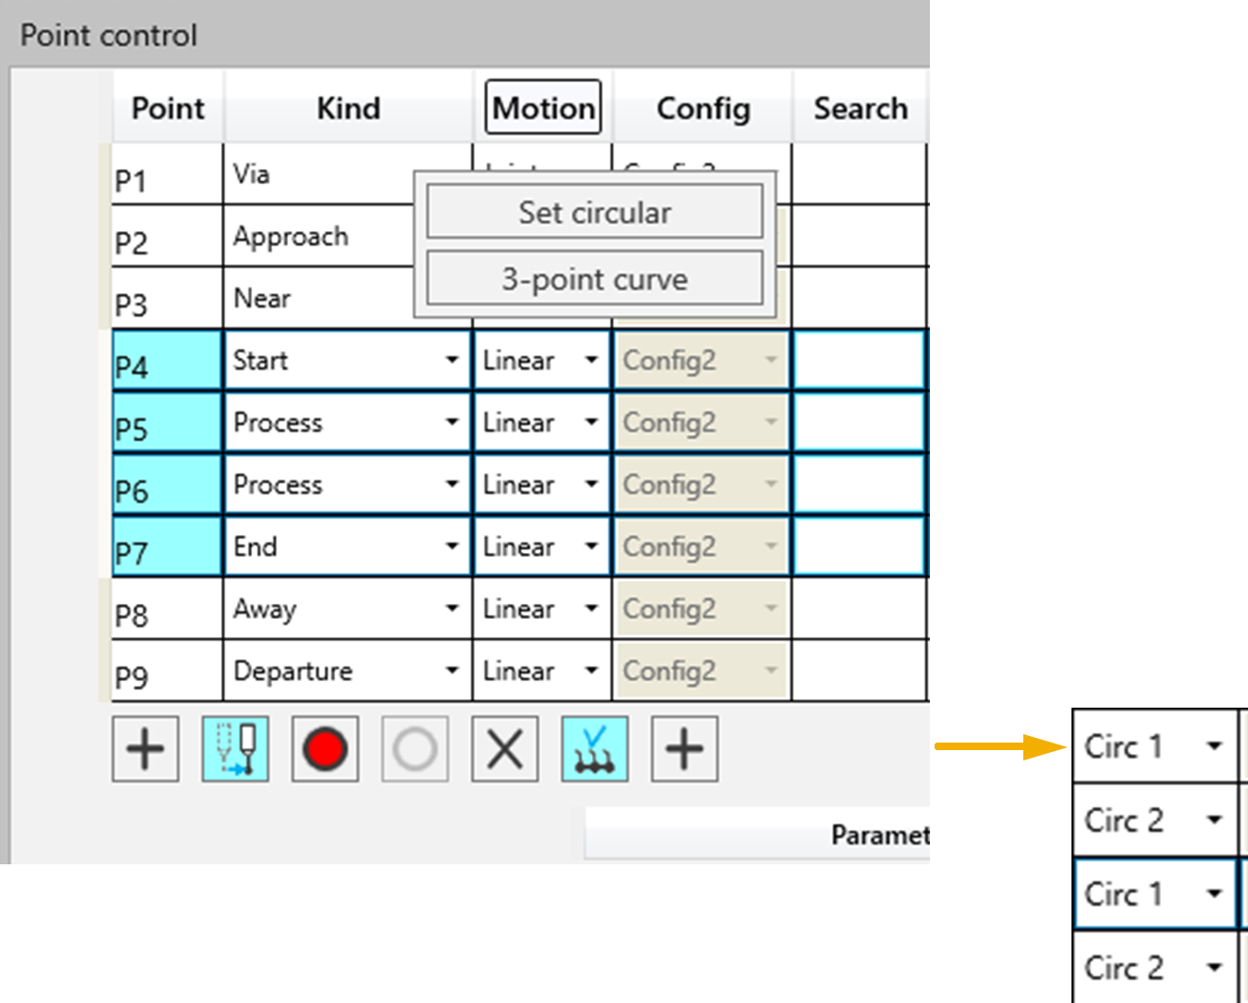Click the Search cell in row P6

point(858,485)
